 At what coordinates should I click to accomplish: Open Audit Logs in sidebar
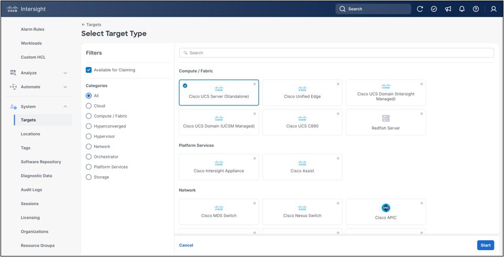pyautogui.click(x=31, y=190)
